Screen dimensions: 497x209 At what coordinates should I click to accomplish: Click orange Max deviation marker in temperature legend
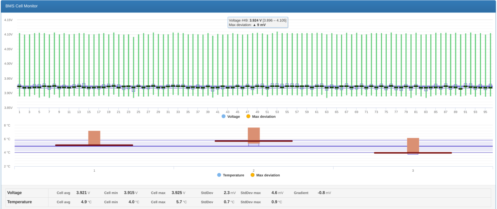tap(252, 175)
